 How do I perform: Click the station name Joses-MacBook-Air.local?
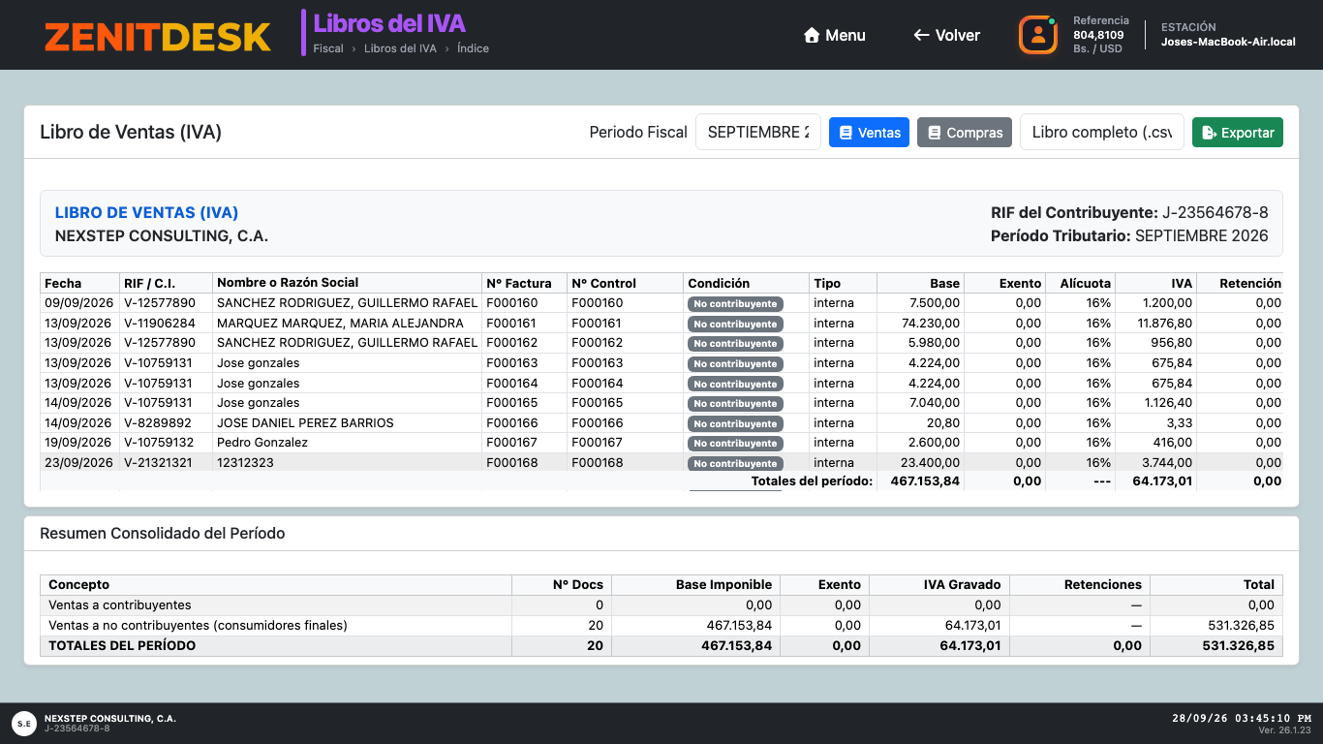(x=1228, y=43)
